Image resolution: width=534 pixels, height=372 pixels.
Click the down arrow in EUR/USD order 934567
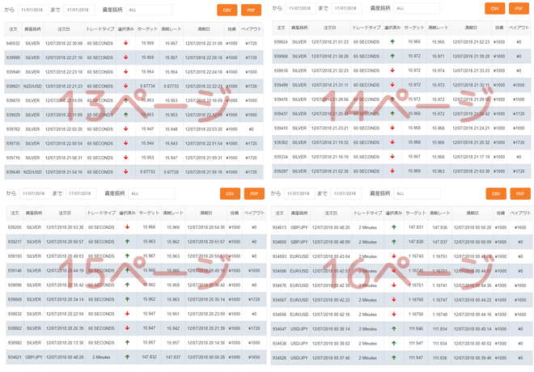(x=394, y=300)
